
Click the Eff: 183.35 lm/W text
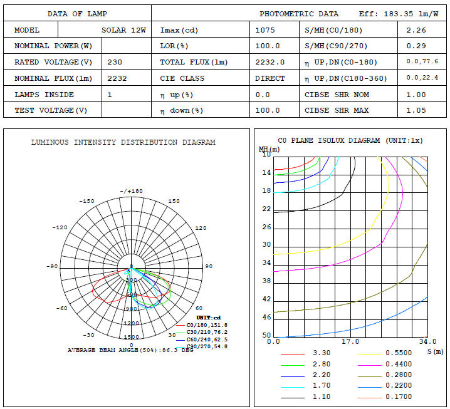pyautogui.click(x=399, y=14)
